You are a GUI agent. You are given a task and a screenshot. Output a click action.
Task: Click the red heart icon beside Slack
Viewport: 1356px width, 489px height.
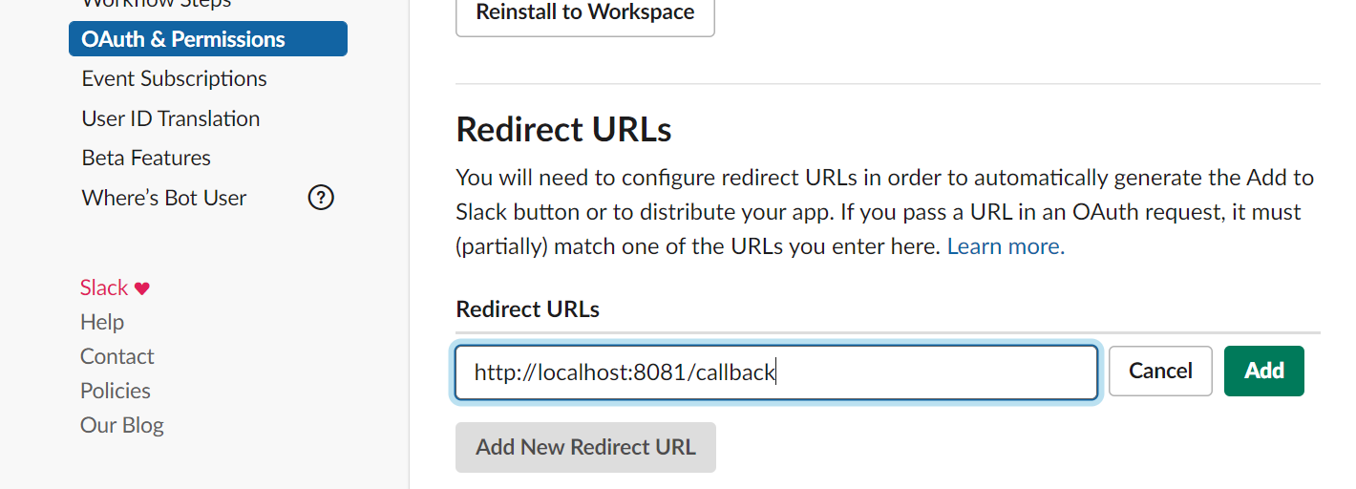click(141, 288)
